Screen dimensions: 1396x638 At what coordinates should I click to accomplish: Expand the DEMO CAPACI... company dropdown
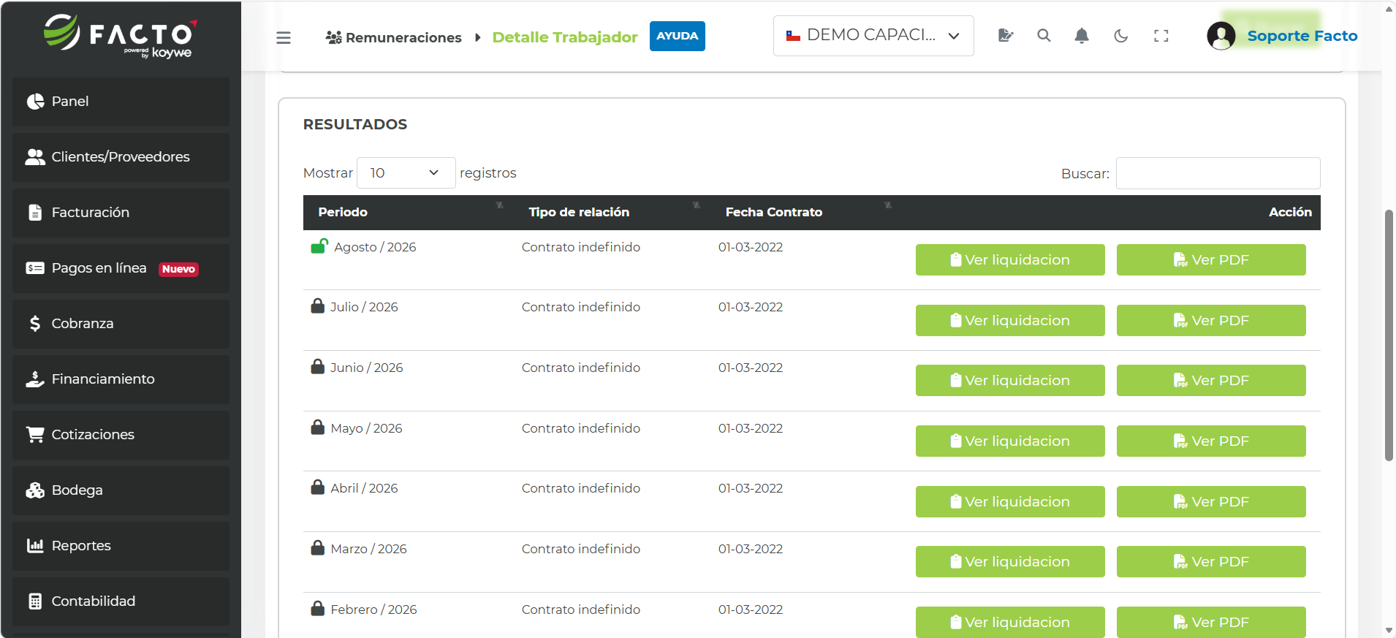pyautogui.click(x=873, y=36)
